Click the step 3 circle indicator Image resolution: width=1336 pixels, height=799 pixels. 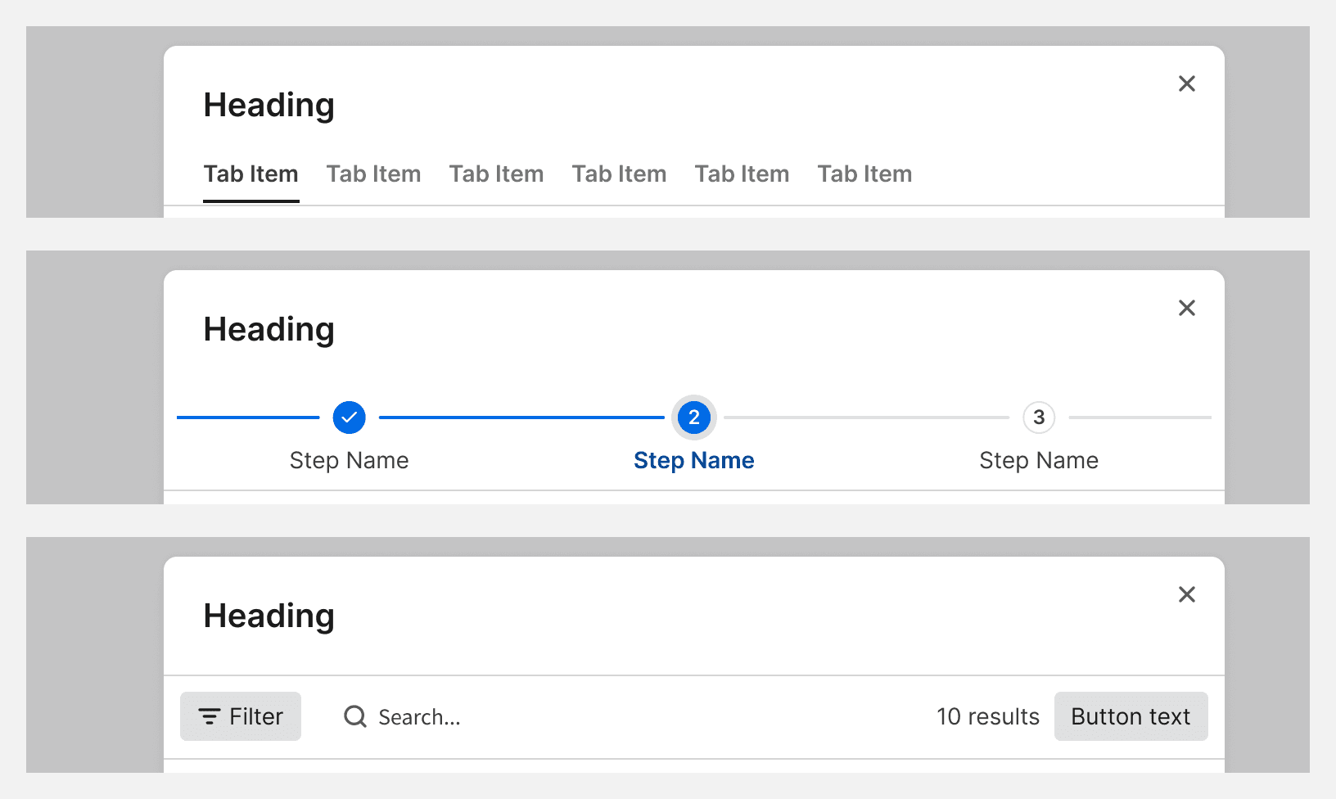1038,418
